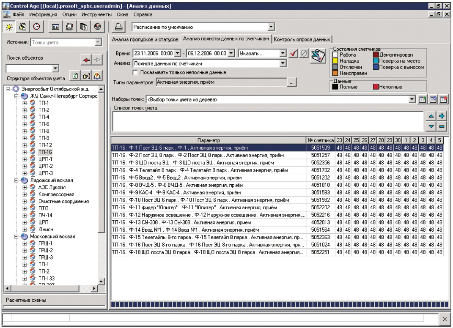Viewport: 453px width, 328px height.
Task: Click the greyed right-arrow search button
Action: click(97, 60)
